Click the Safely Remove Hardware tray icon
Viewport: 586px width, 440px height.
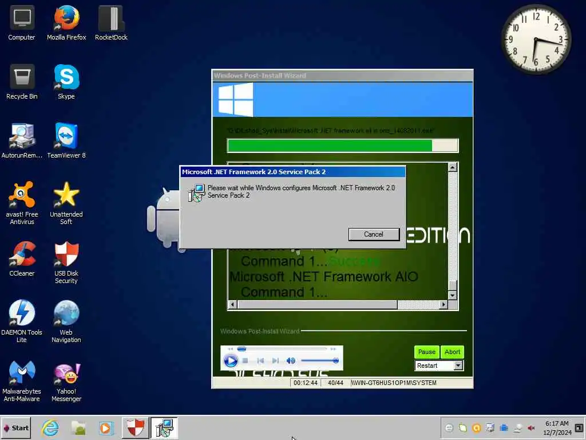coord(462,427)
